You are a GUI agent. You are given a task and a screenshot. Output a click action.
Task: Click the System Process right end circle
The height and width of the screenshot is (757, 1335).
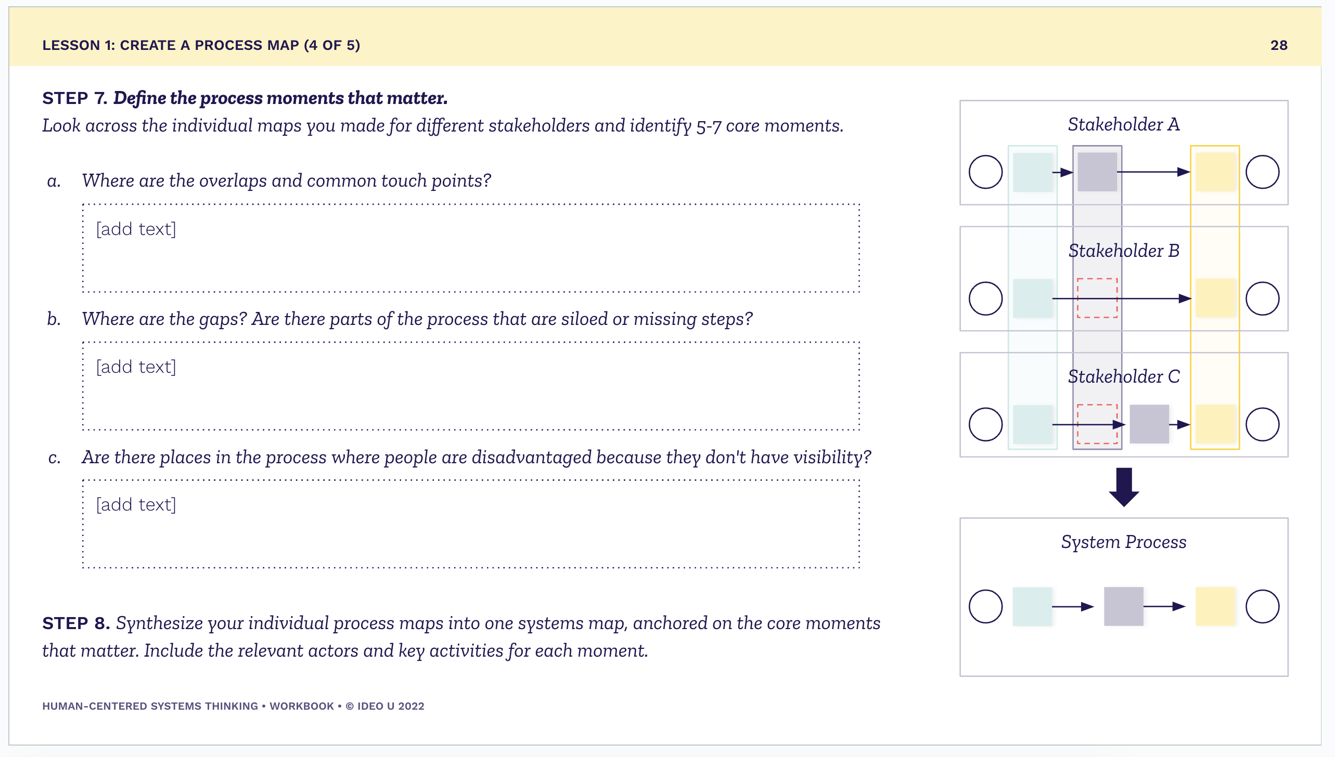click(1262, 606)
